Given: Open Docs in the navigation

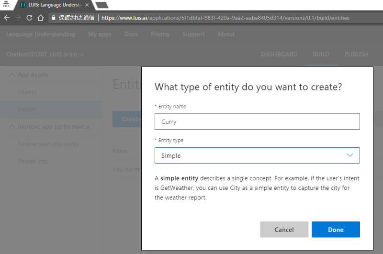Looking at the screenshot, I should [x=131, y=34].
